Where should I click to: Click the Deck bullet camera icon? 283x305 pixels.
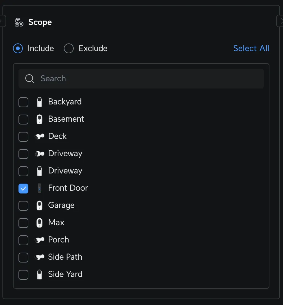pyautogui.click(x=40, y=136)
